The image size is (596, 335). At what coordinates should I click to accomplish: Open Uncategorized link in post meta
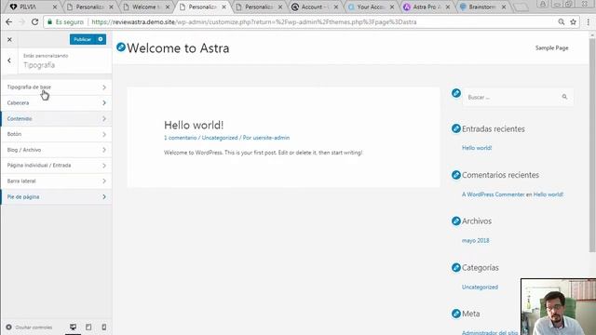click(x=220, y=138)
